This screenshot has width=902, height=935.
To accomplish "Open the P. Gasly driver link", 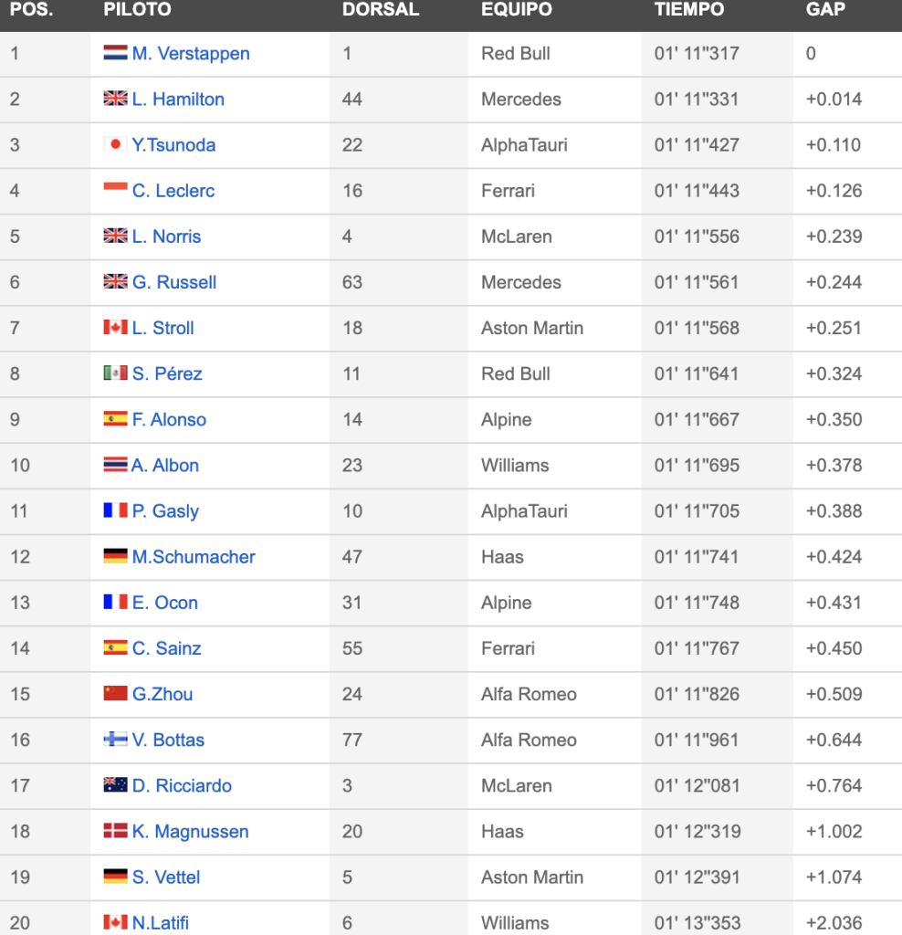I will tap(166, 511).
